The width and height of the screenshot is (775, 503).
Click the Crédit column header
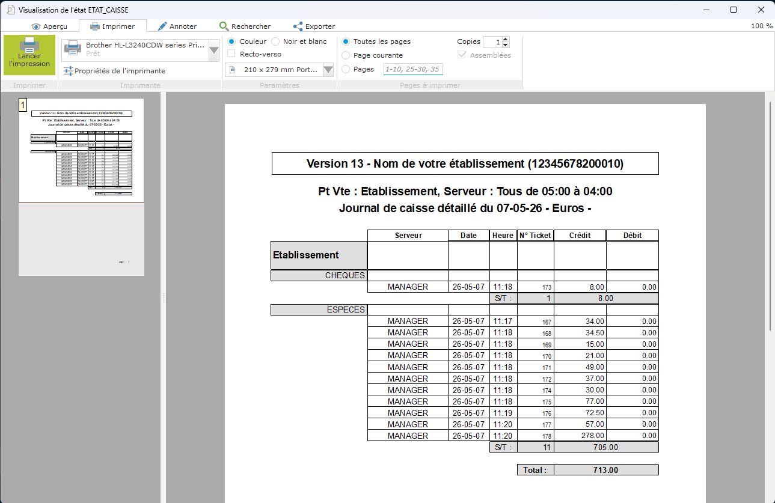[x=580, y=236]
